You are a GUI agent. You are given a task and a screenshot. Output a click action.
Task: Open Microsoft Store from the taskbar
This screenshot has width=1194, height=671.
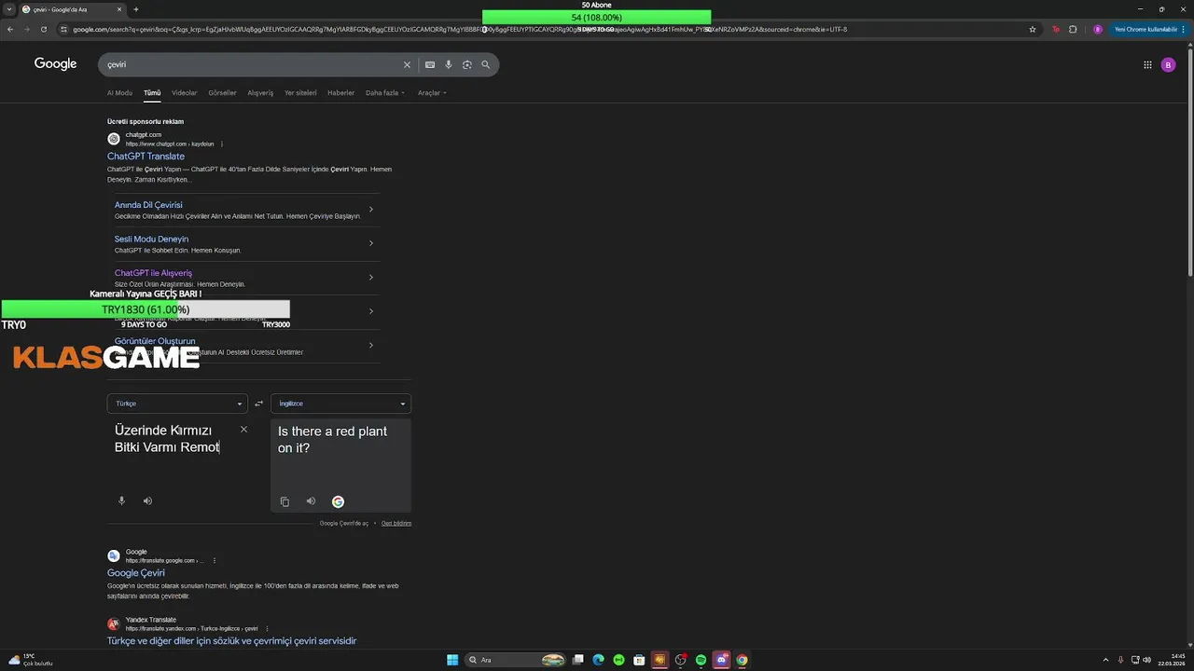639,660
